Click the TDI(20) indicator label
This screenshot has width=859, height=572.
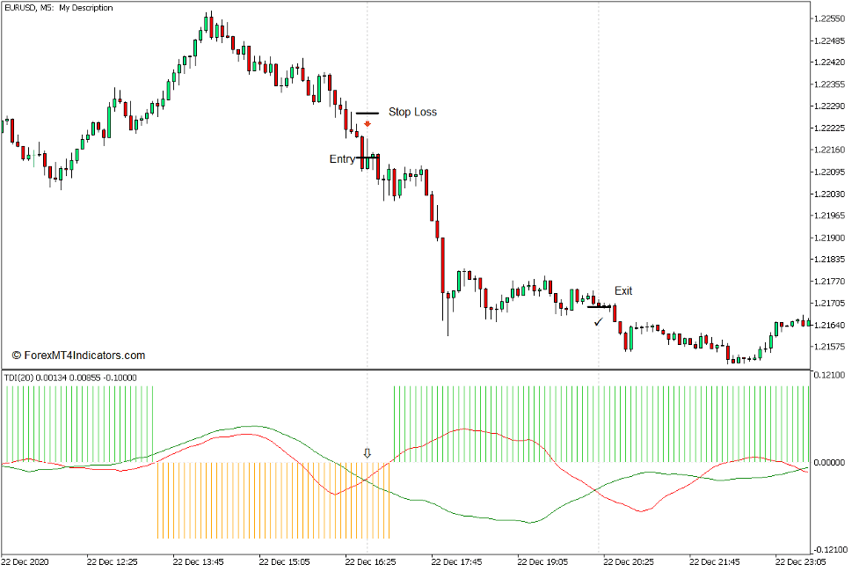[53, 376]
